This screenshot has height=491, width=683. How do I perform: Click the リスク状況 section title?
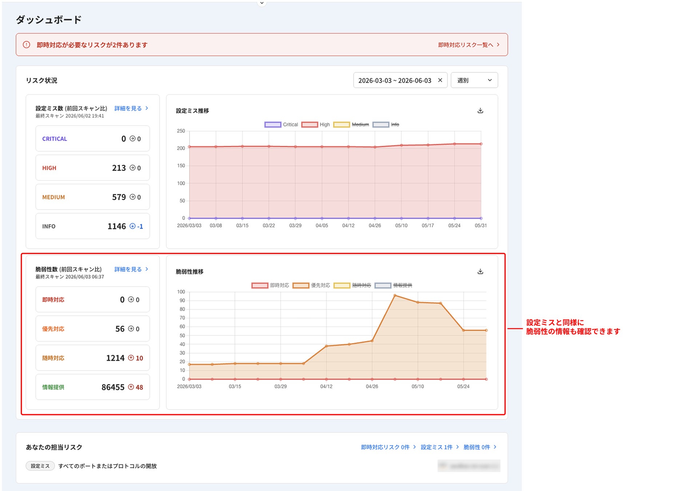pos(41,80)
